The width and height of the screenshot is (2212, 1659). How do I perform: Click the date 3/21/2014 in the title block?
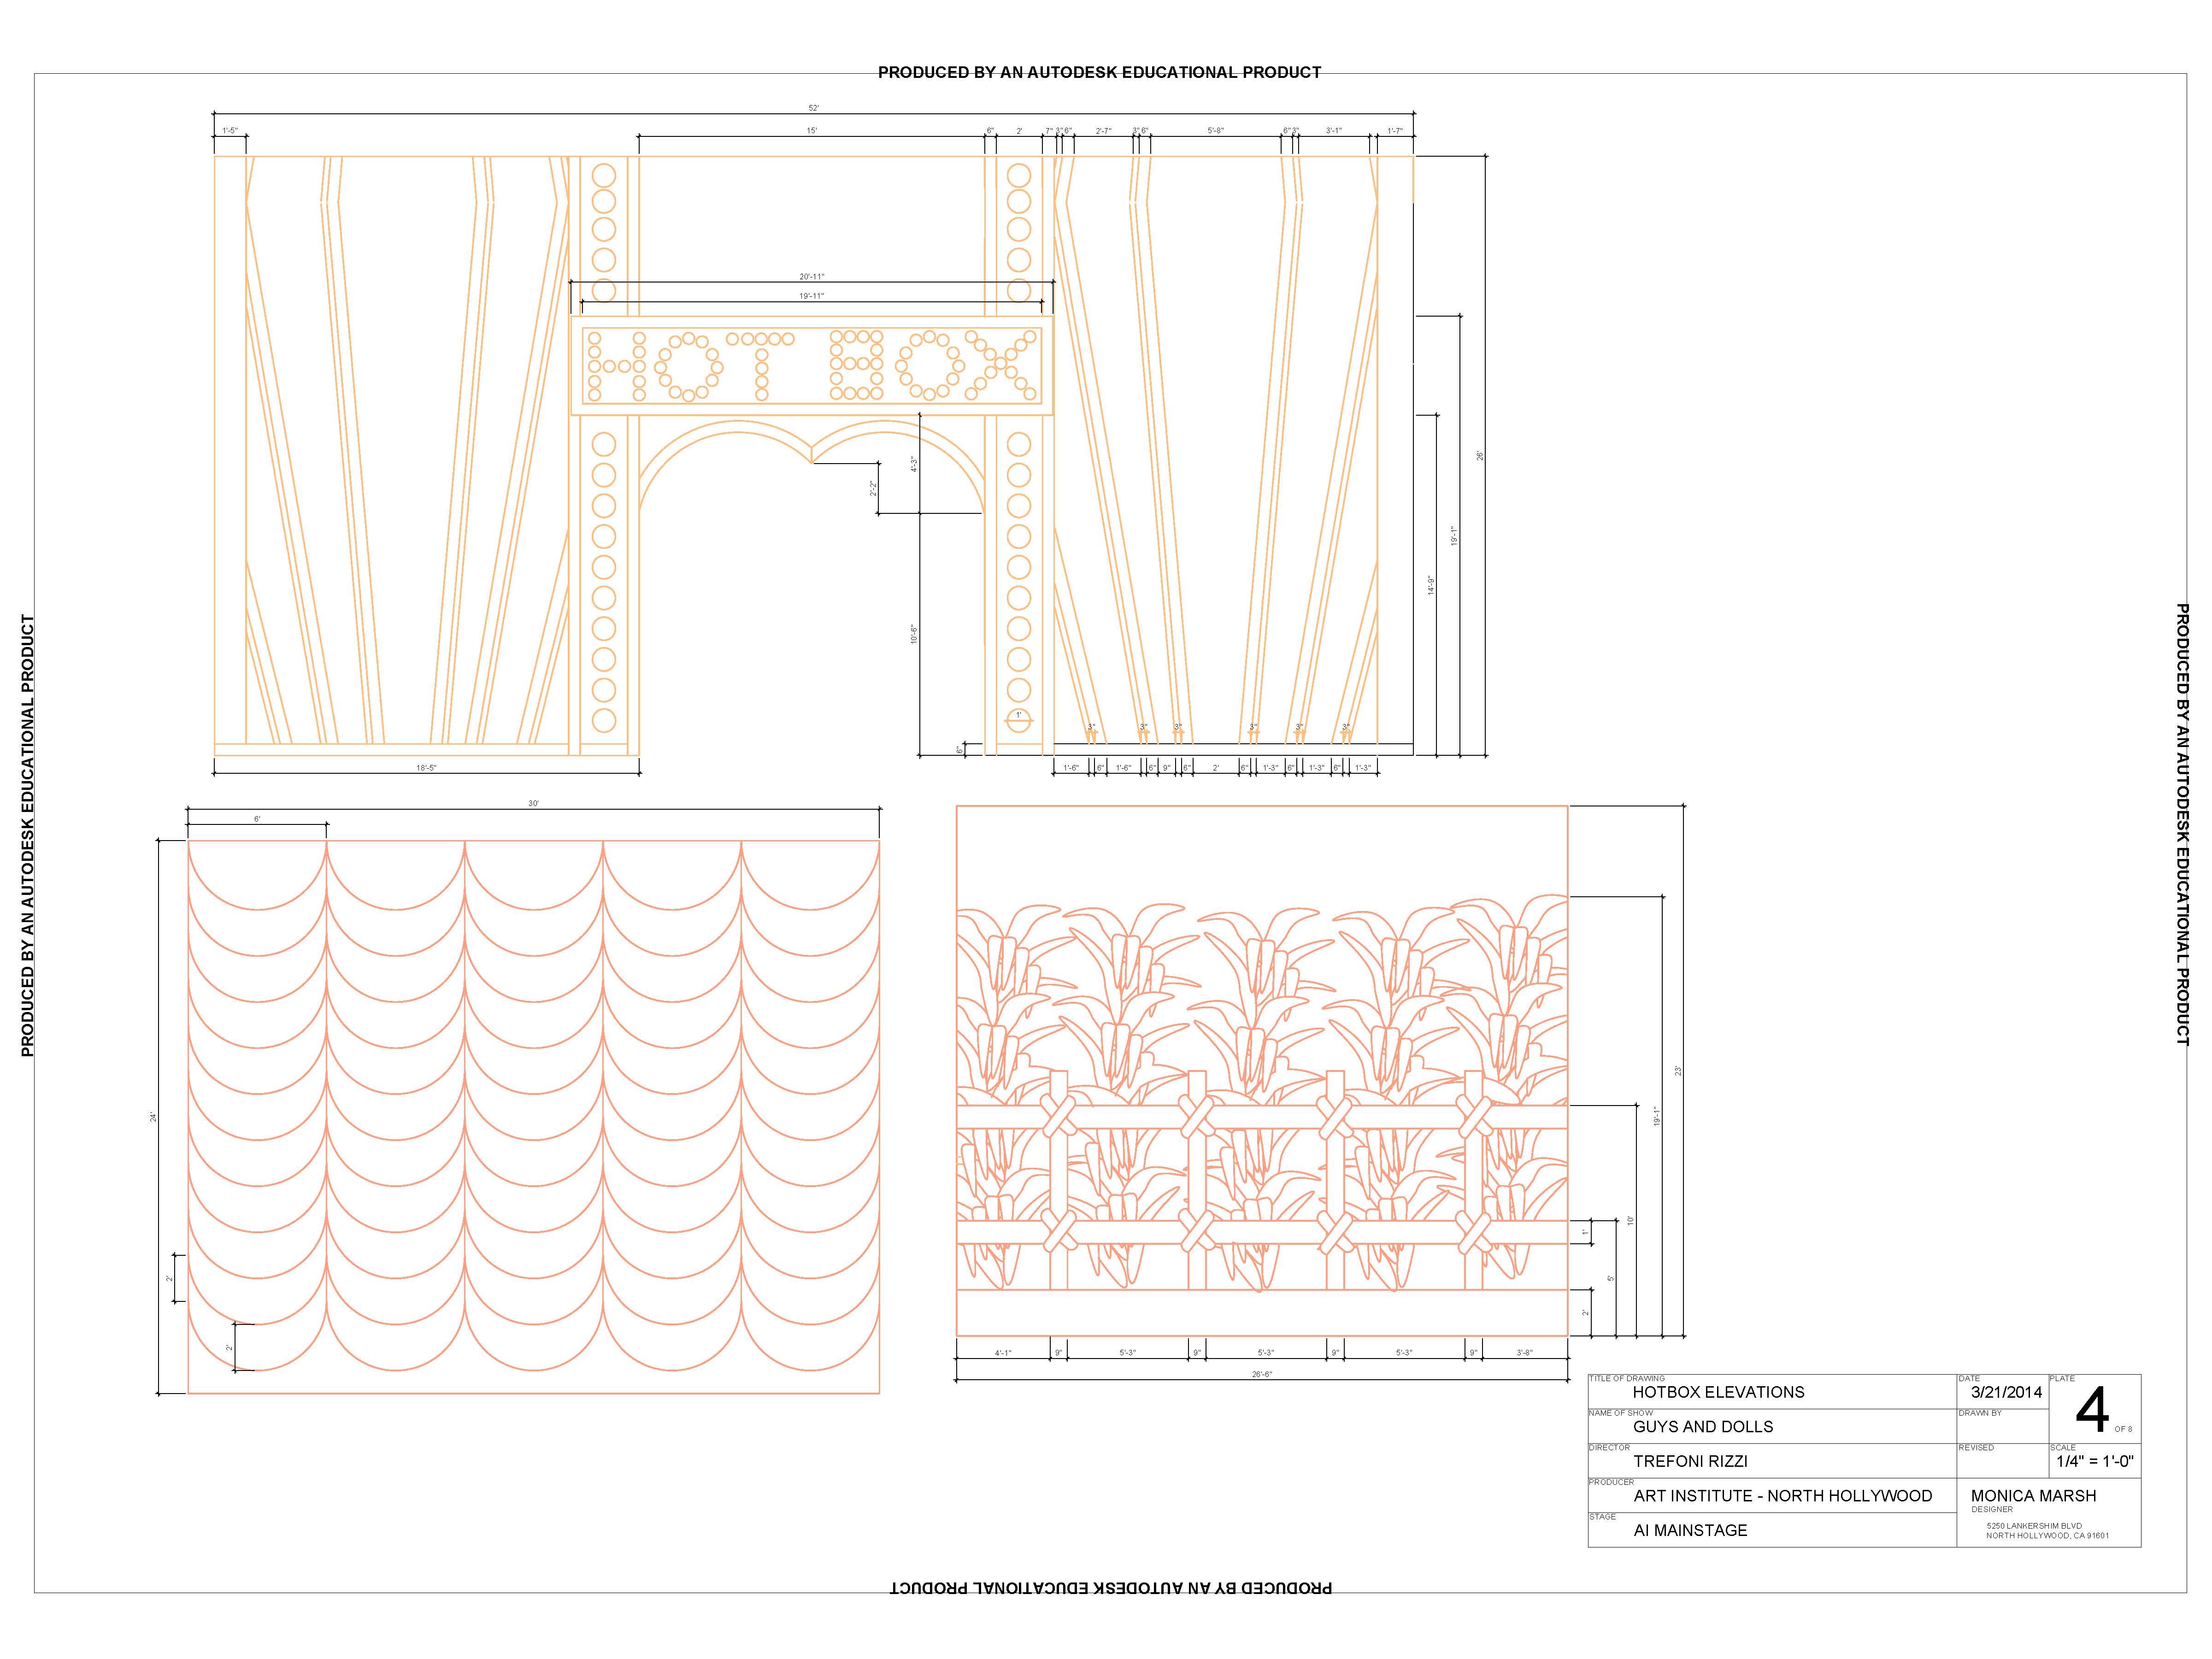tap(2006, 1392)
